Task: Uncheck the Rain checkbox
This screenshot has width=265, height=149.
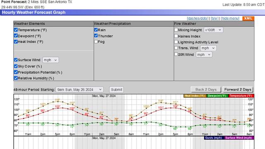Action: [96, 30]
